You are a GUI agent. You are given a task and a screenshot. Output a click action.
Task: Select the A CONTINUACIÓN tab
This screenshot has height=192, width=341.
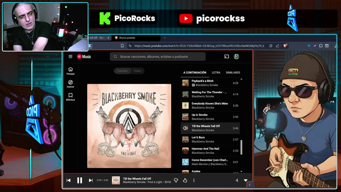pos(195,73)
